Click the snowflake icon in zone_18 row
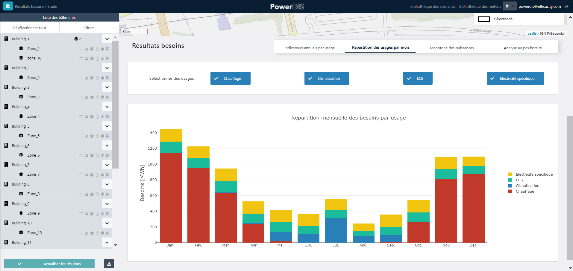This screenshot has width=573, height=271. tap(102, 59)
